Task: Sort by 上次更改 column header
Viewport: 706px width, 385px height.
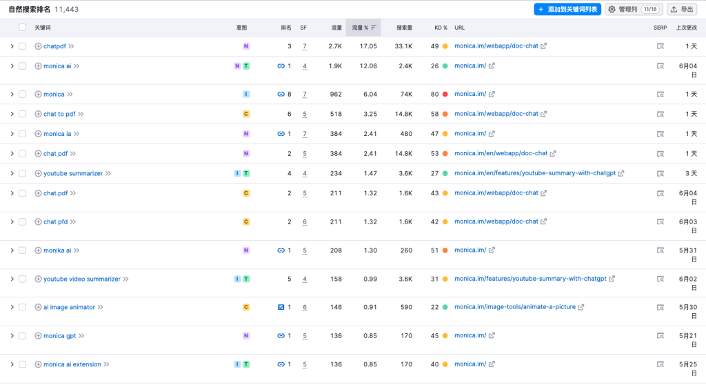Action: pyautogui.click(x=687, y=28)
